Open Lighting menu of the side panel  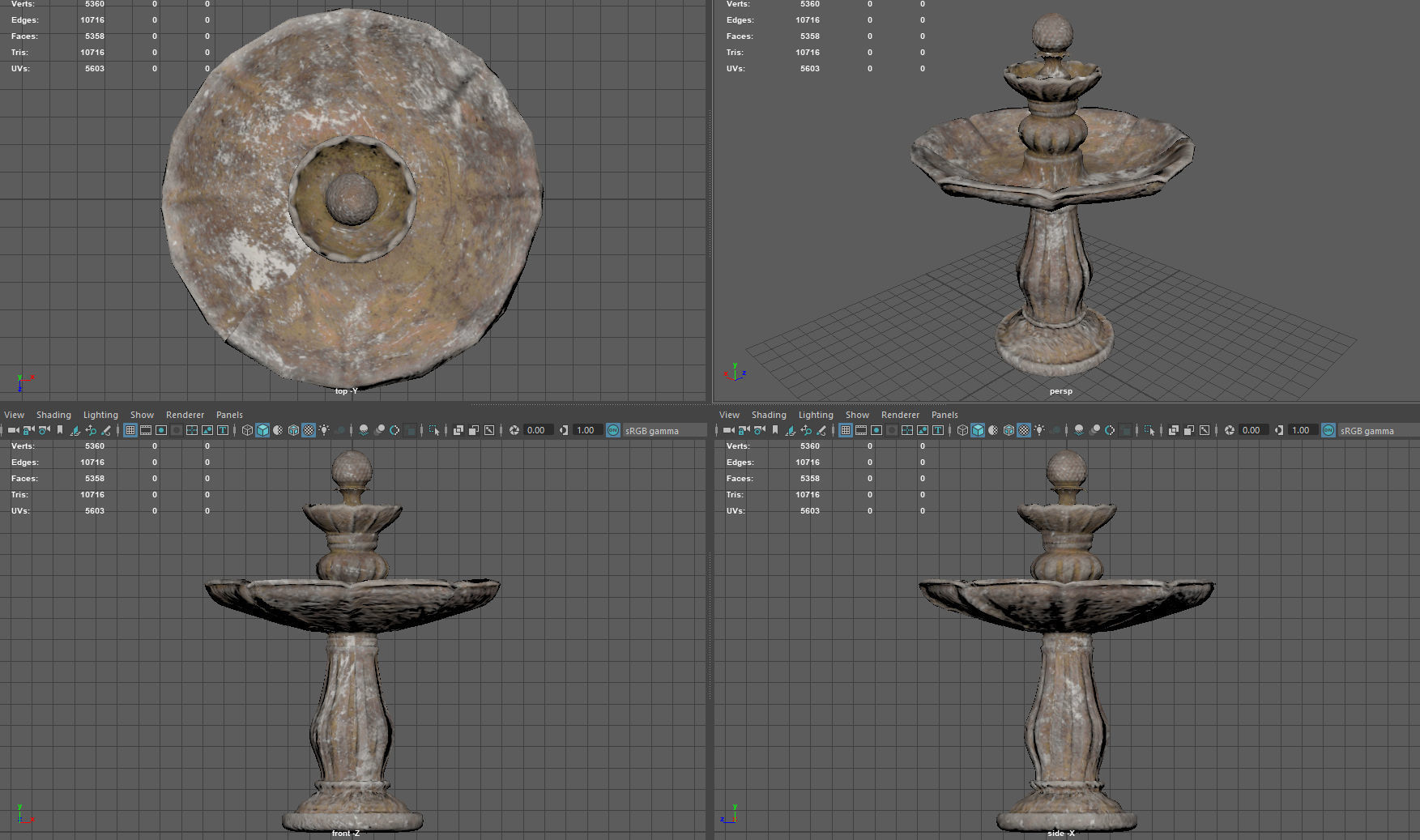point(816,415)
